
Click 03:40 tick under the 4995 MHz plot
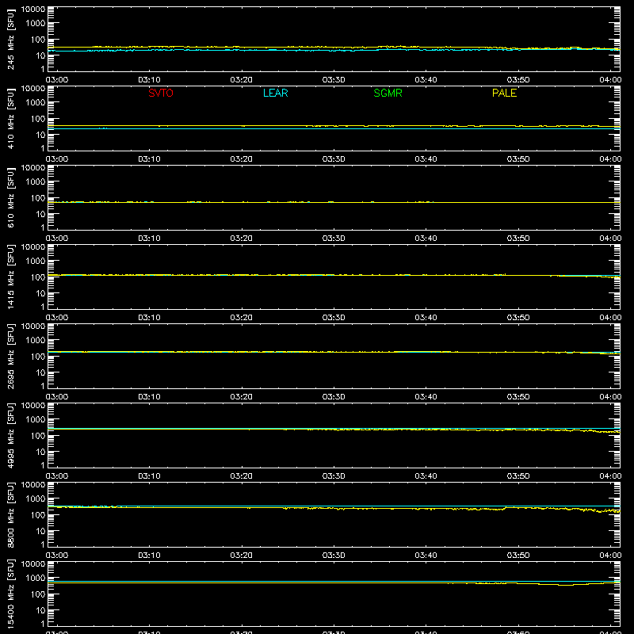coord(426,476)
